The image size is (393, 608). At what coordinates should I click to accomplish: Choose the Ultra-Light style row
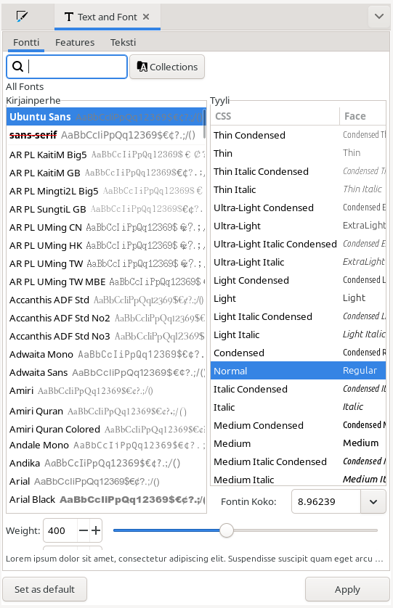point(299,226)
